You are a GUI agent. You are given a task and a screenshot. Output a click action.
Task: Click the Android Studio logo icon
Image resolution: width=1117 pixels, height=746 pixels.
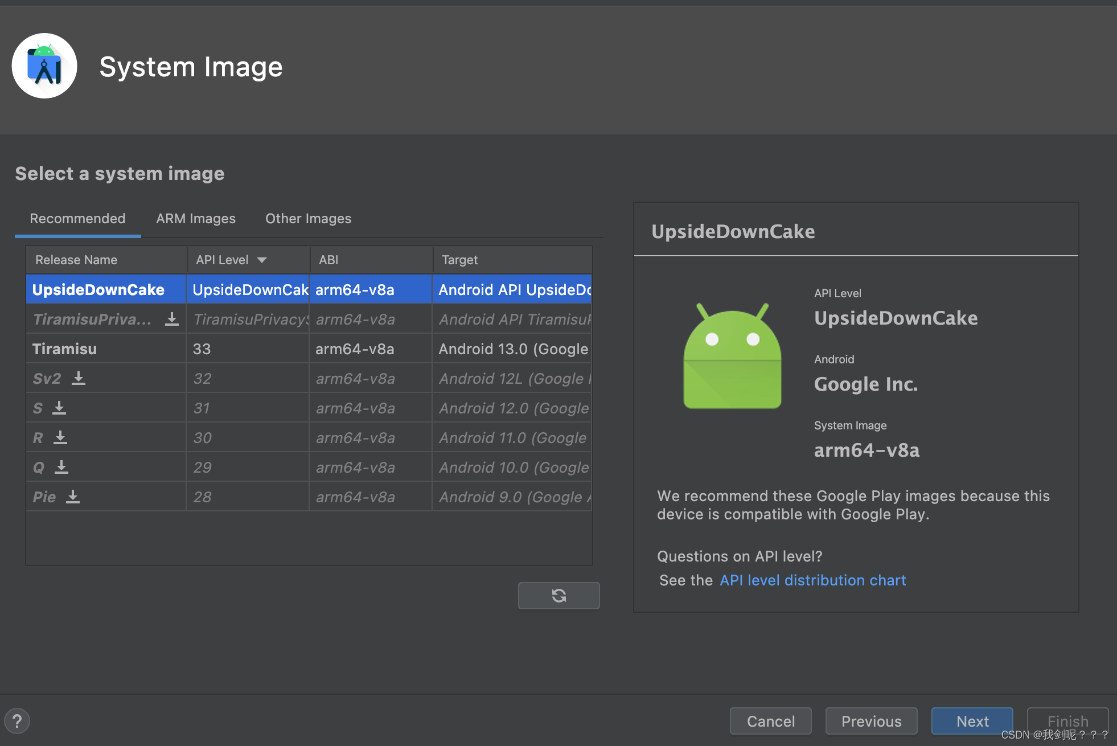point(44,66)
